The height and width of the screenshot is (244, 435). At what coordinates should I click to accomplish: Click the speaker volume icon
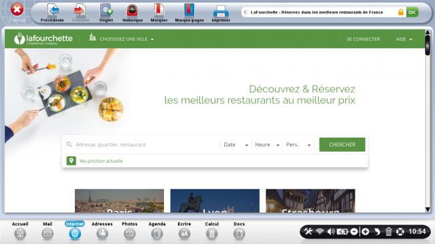pyautogui.click(x=331, y=231)
